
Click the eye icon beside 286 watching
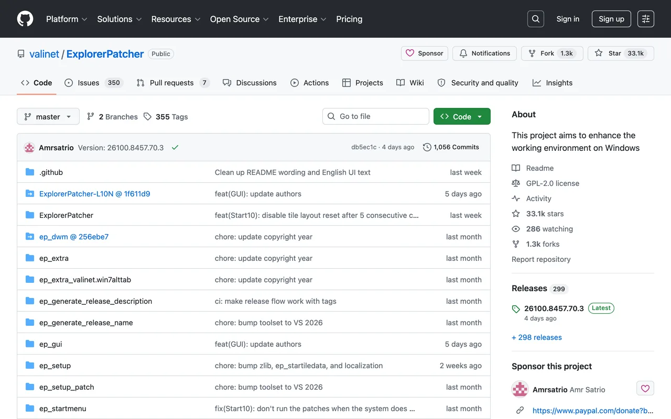tap(516, 229)
